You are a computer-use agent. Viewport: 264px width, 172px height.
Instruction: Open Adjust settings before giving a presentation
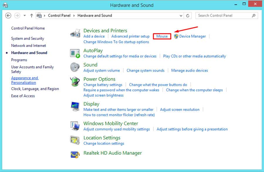pos(192,129)
